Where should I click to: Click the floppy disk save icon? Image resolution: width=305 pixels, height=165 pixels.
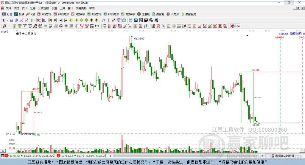(146, 20)
